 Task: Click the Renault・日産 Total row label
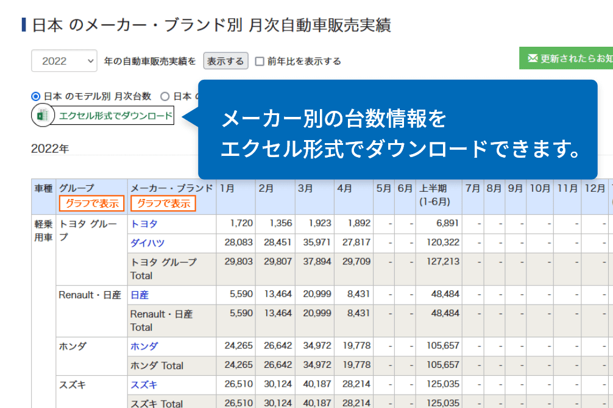tap(172, 320)
